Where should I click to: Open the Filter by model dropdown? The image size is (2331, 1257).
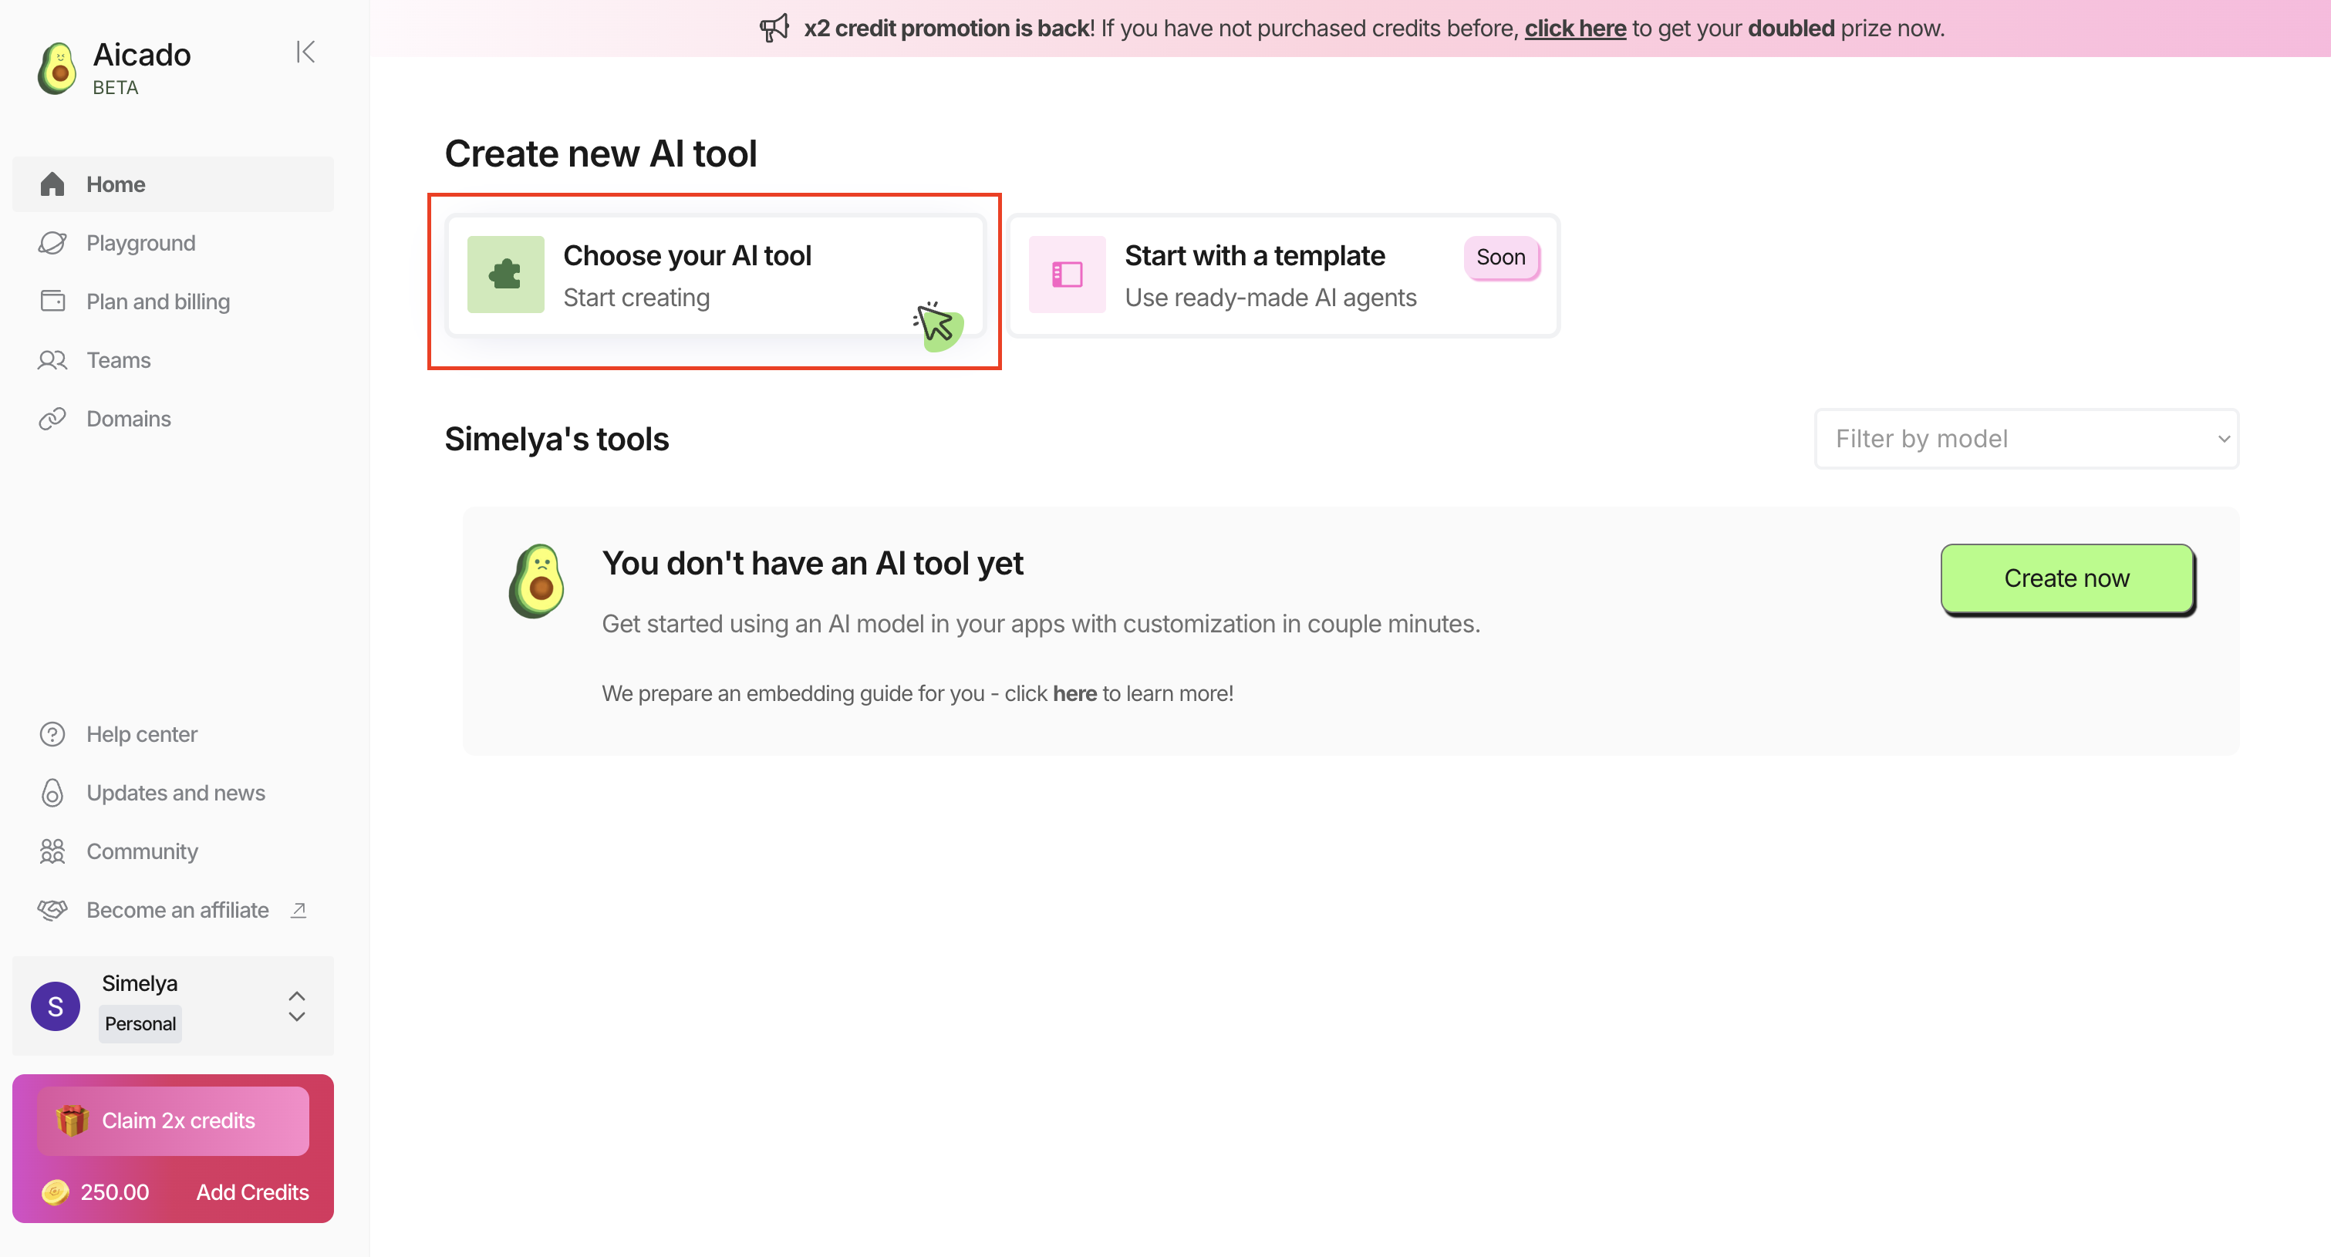2027,439
